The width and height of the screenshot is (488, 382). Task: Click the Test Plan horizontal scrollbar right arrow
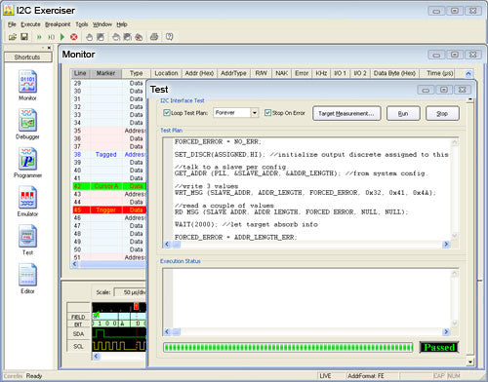446,244
